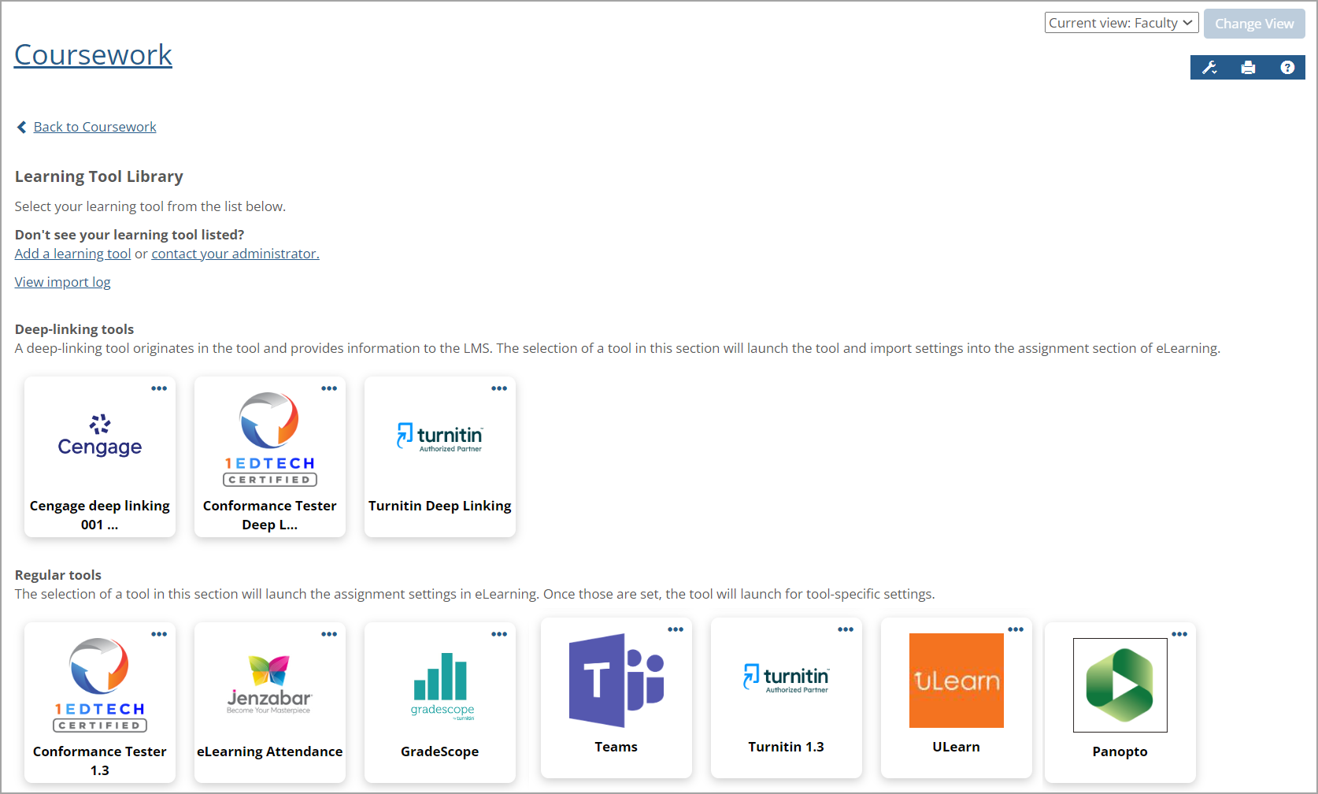Click Conformance Tester 1.3 title
1318x794 pixels.
pyautogui.click(x=100, y=761)
